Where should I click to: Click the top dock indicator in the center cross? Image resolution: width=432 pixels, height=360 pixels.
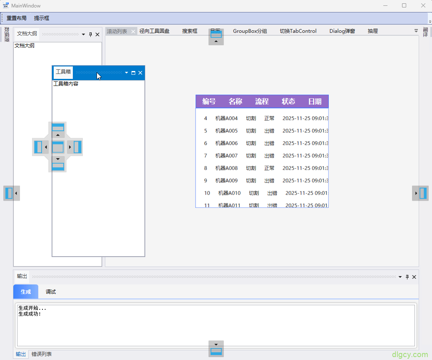pos(58,129)
